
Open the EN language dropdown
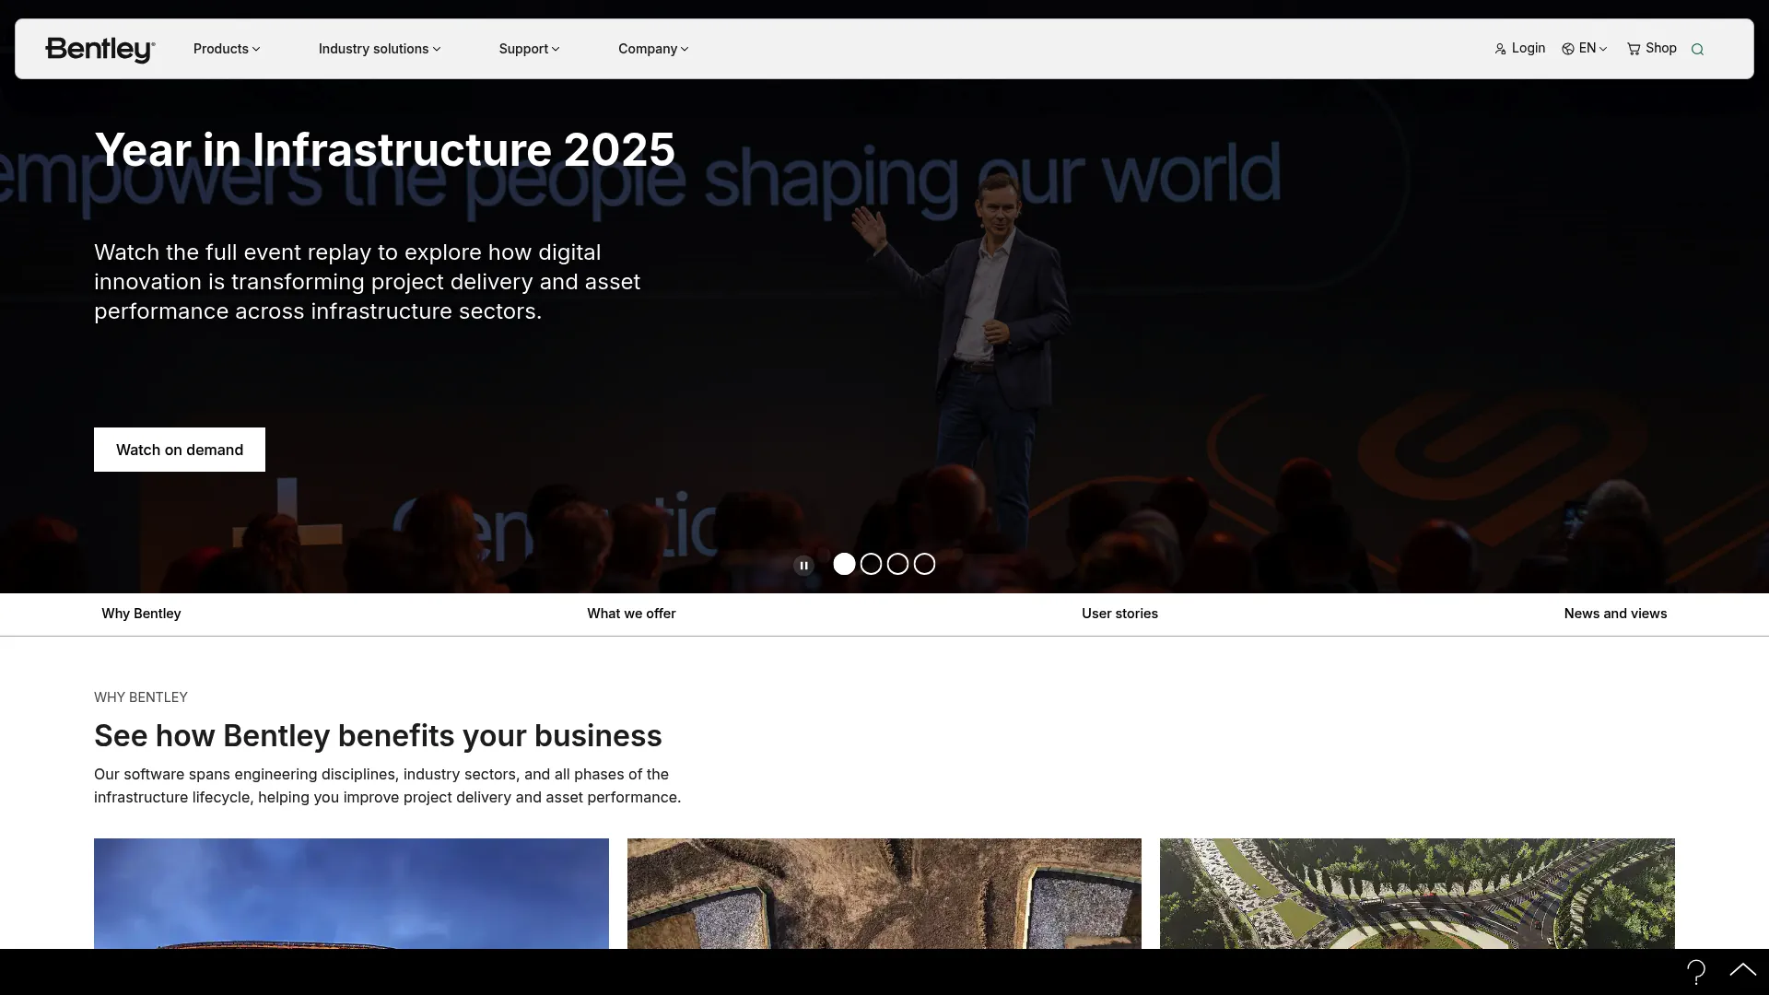point(1592,49)
